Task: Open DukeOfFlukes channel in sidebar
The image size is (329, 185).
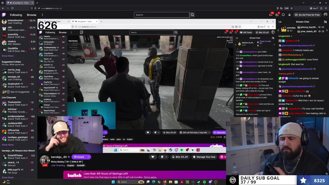Action: (x=19, y=157)
